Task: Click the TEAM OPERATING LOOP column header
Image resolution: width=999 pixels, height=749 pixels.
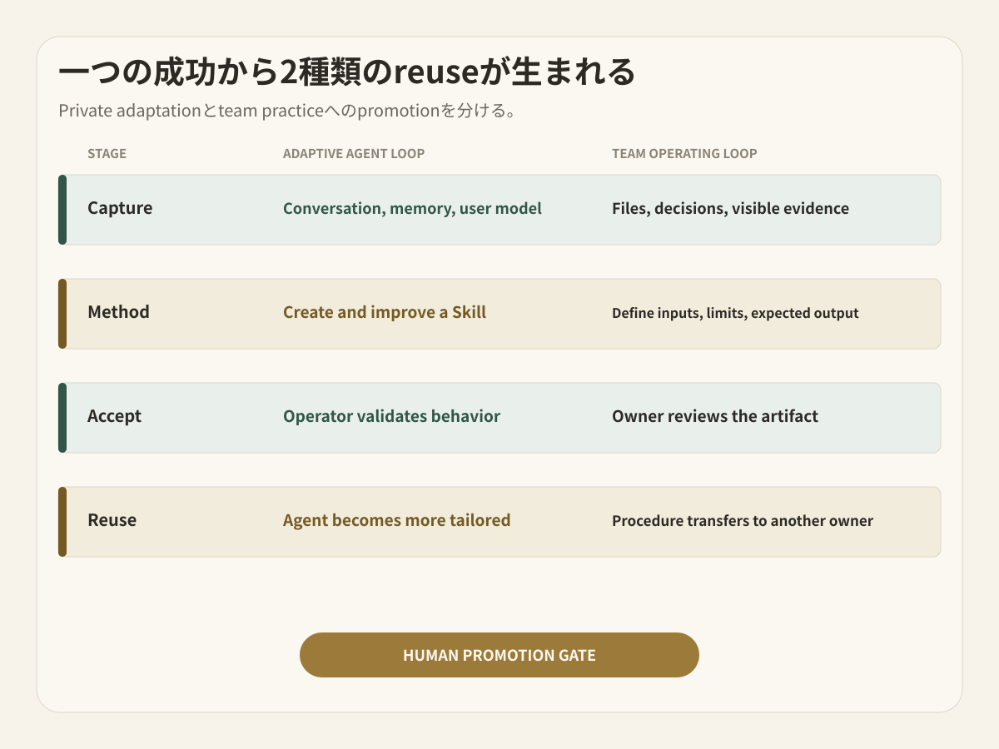Action: click(x=684, y=154)
